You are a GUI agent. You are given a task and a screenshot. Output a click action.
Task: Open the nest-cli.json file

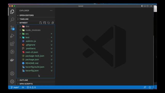point(36,52)
